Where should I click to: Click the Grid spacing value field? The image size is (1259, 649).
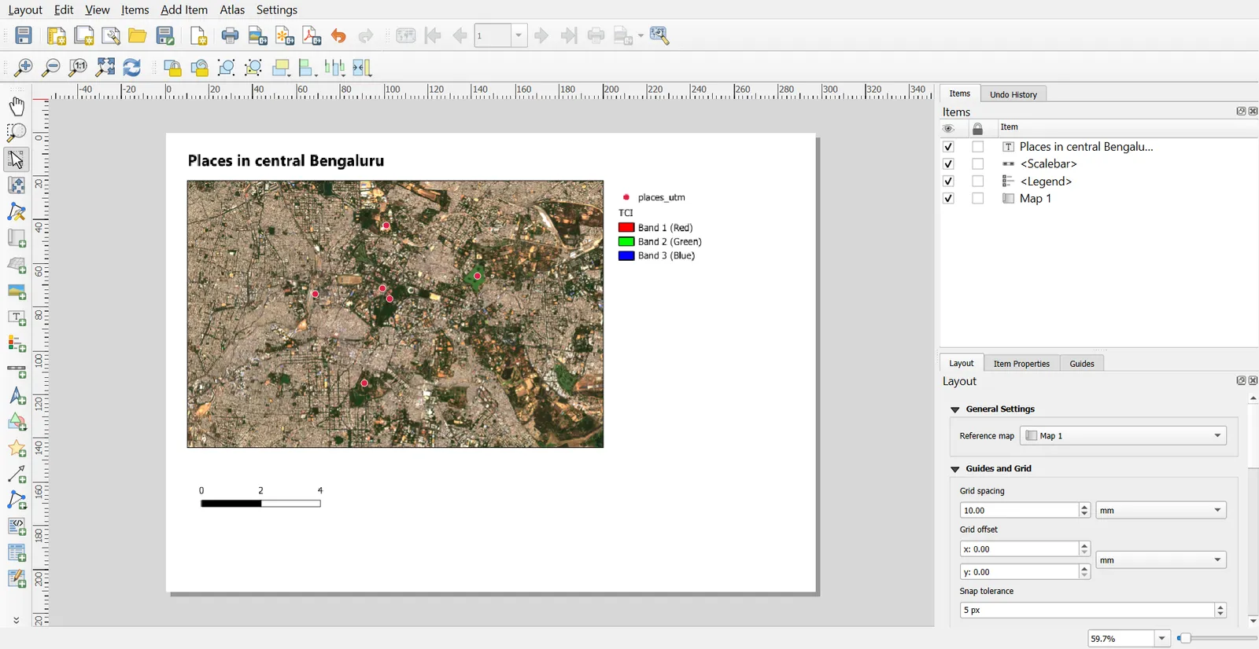coord(1019,510)
